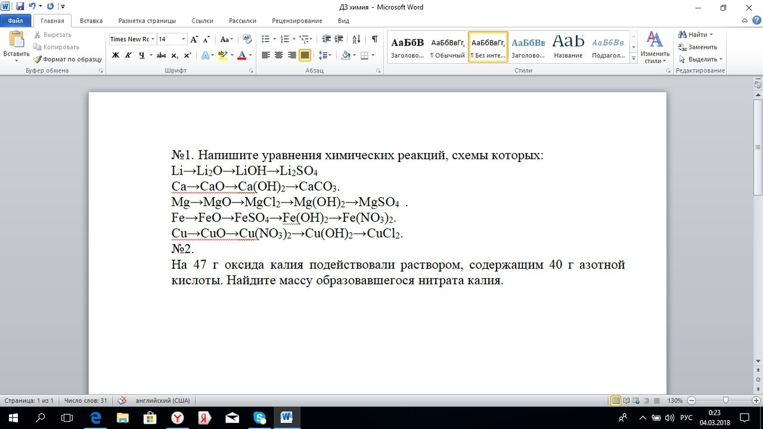This screenshot has width=763, height=429.
Task: Open Skype from the Windows taskbar
Action: coord(259,418)
